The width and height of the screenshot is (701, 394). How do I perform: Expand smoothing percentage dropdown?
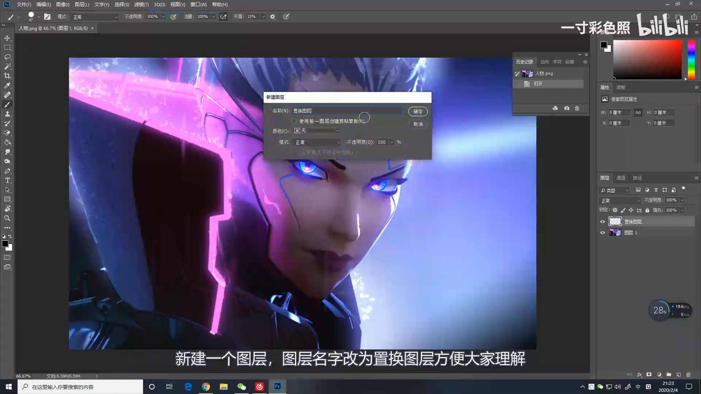(x=263, y=17)
